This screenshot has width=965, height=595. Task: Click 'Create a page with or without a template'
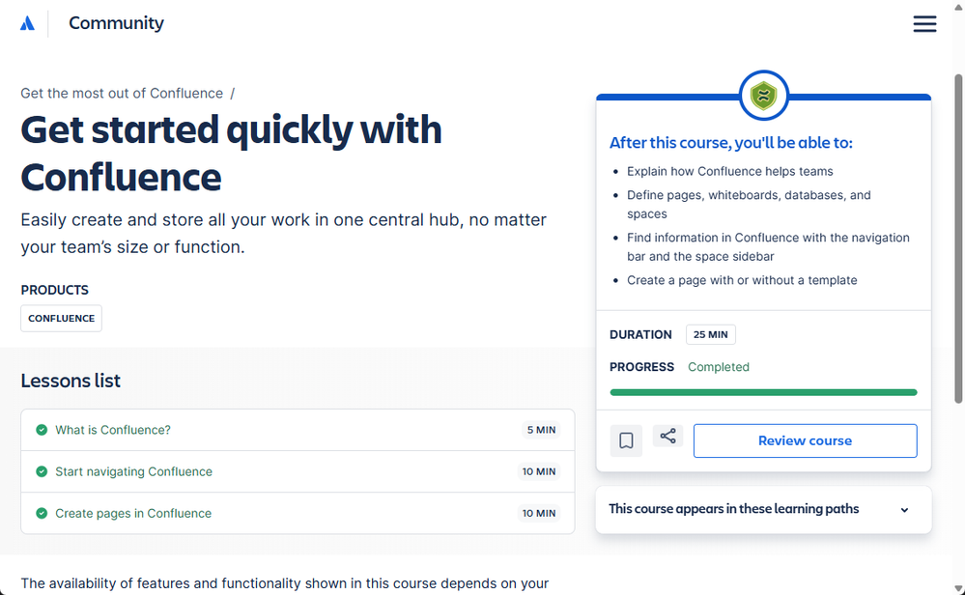coord(742,280)
